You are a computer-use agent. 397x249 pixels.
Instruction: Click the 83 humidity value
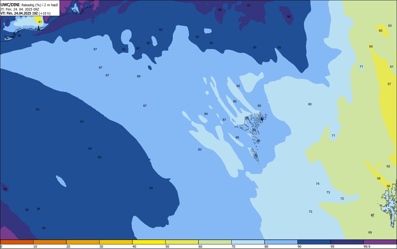click(x=200, y=150)
